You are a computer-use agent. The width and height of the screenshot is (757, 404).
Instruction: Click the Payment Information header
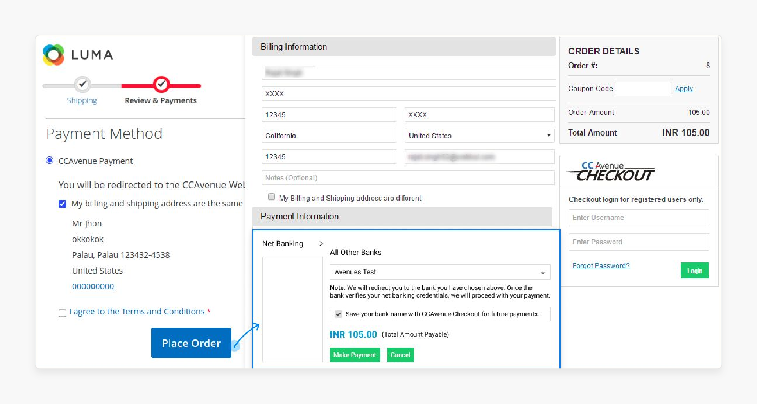tap(402, 217)
